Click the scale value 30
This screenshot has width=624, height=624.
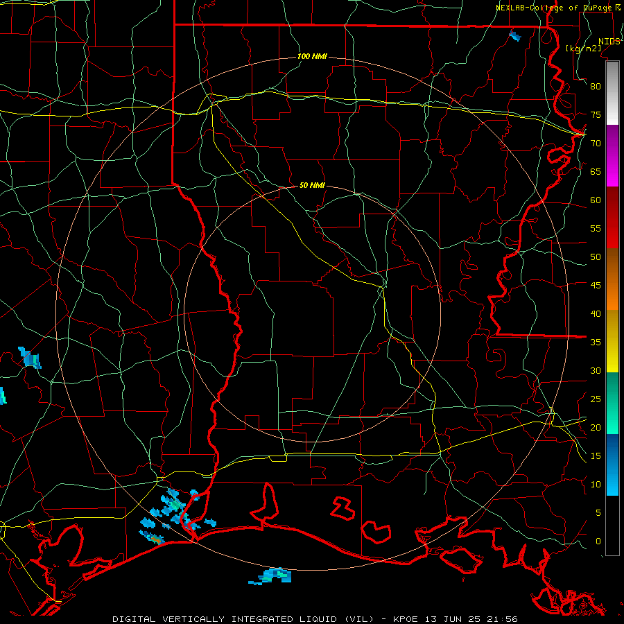pyautogui.click(x=596, y=371)
